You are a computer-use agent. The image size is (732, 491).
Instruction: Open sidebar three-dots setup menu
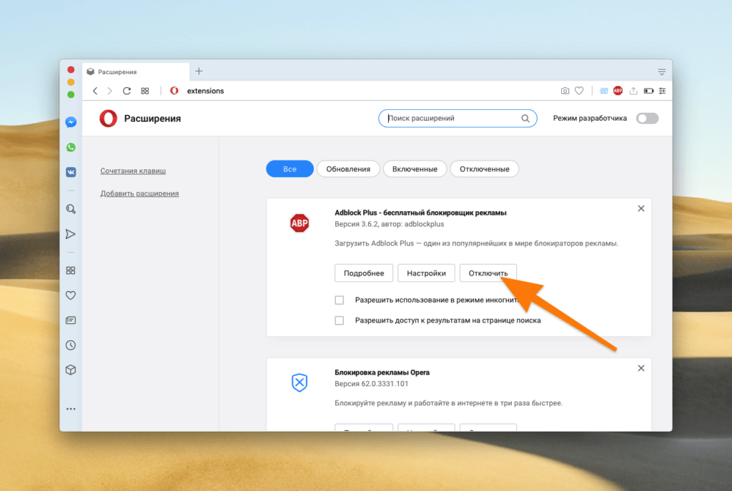71,409
